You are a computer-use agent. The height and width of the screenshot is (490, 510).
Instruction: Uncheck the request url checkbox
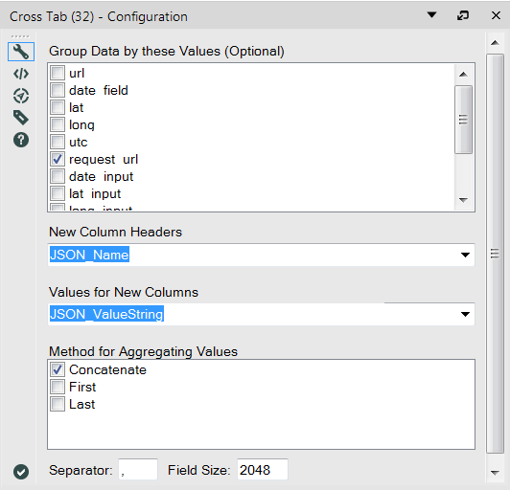coord(58,159)
